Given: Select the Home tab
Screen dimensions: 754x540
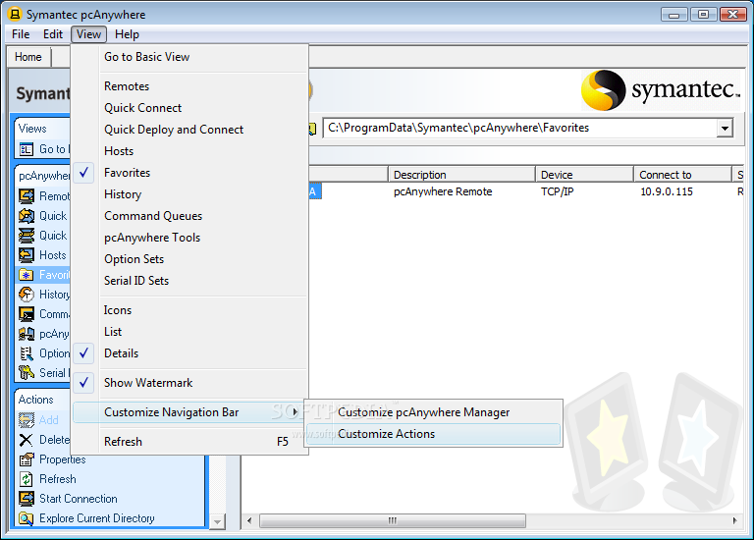Looking at the screenshot, I should point(27,57).
